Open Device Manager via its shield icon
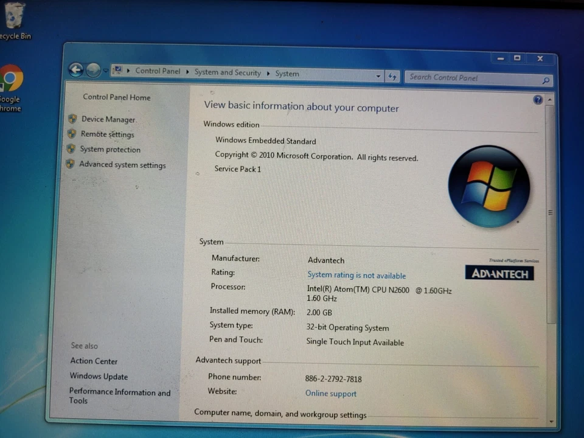Image resolution: width=584 pixels, height=438 pixels. (x=72, y=119)
